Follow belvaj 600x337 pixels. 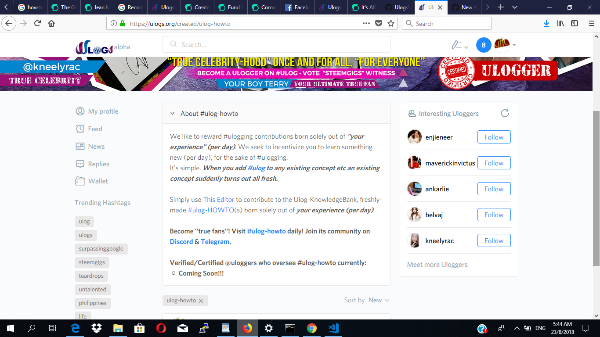(x=494, y=215)
